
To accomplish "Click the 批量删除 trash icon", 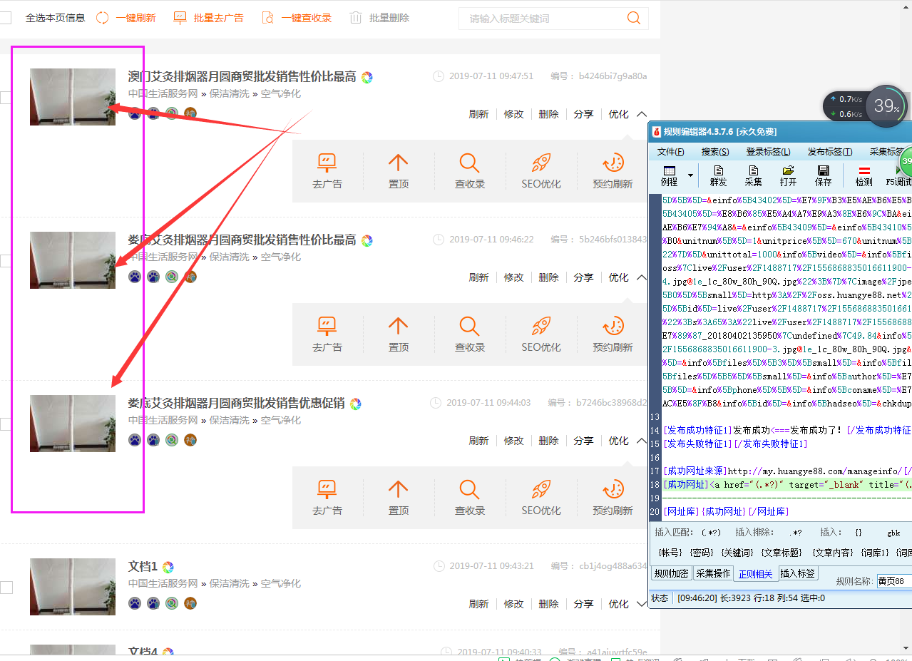I will (355, 17).
